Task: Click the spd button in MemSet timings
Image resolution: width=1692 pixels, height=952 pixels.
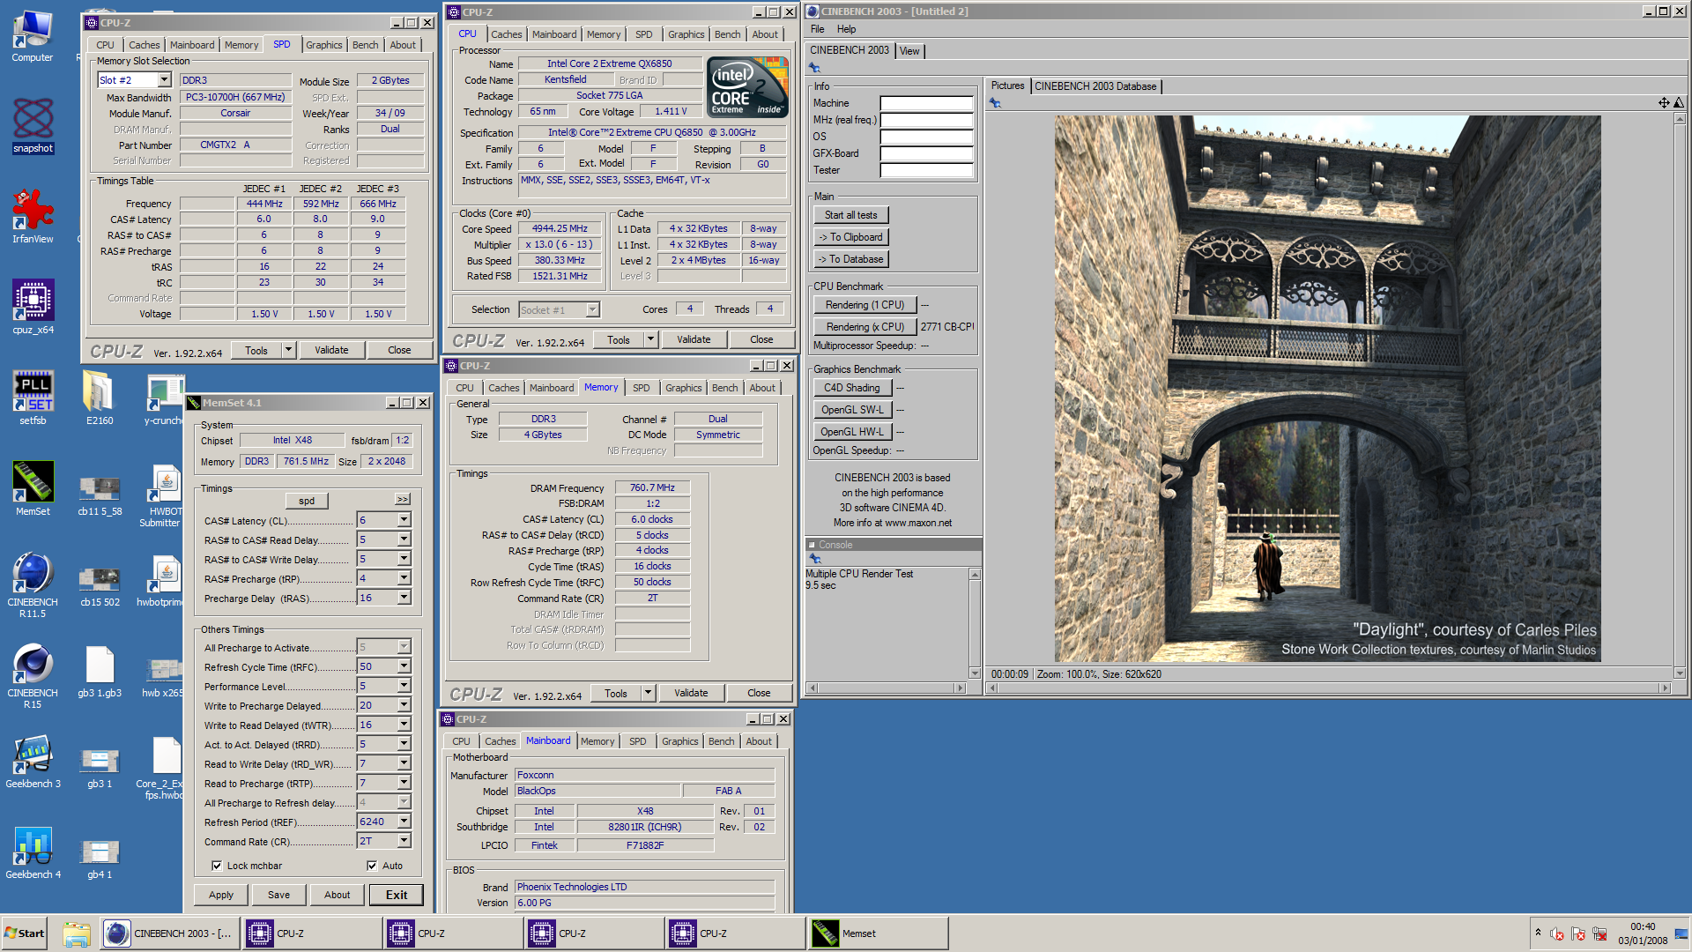Action: pos(307,501)
